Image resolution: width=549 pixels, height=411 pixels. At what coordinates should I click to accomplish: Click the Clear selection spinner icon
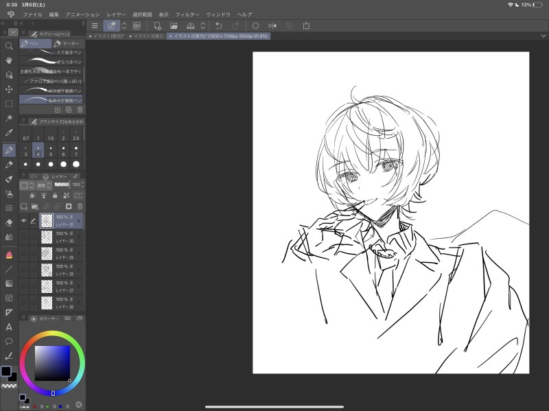click(255, 25)
